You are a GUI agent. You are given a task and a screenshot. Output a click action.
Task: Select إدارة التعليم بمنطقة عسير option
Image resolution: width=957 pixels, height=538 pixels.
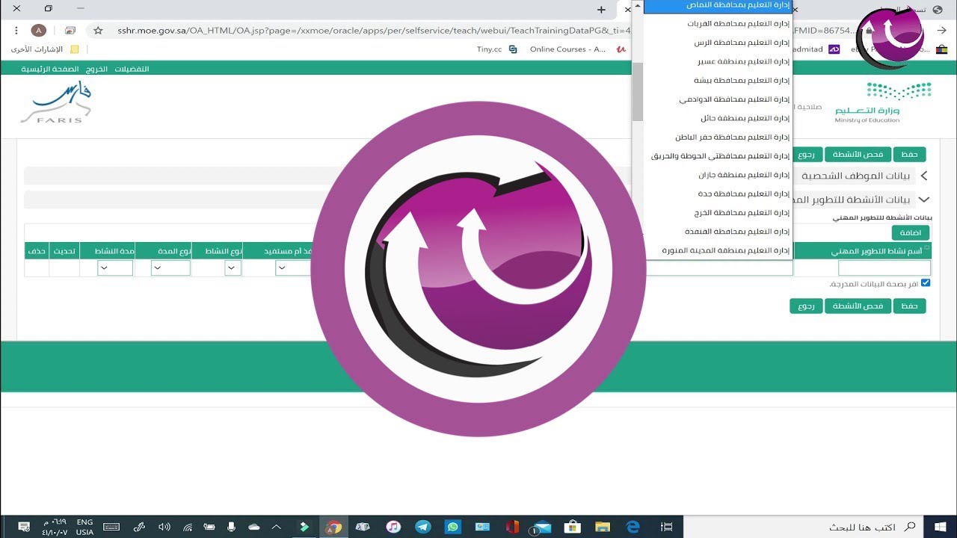(x=718, y=61)
